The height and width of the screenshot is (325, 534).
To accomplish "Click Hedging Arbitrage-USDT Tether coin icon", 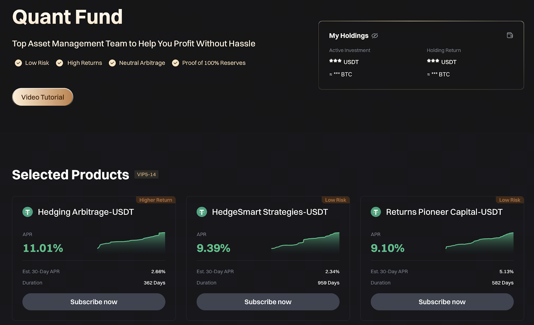I will [x=28, y=212].
